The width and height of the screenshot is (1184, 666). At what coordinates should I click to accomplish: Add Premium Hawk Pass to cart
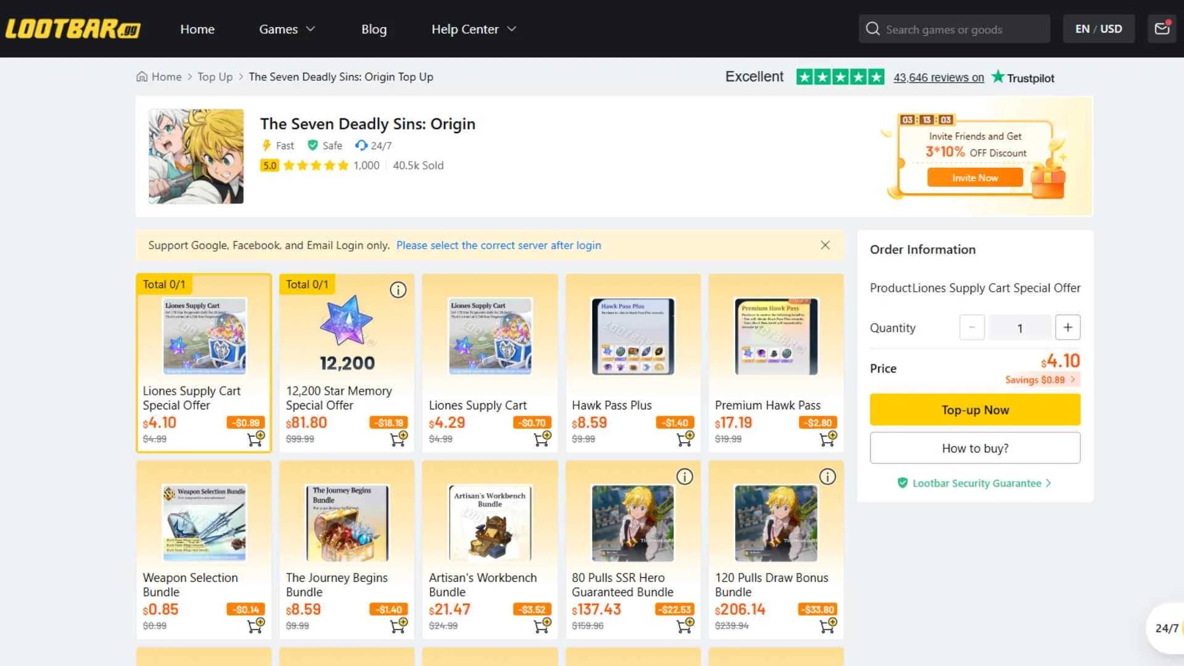point(828,439)
